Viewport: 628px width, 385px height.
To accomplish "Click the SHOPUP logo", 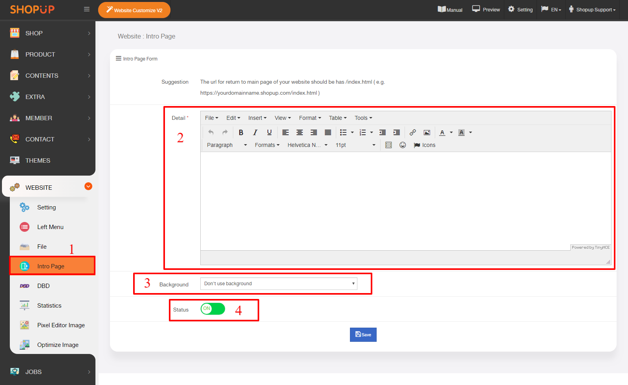I will pyautogui.click(x=32, y=9).
